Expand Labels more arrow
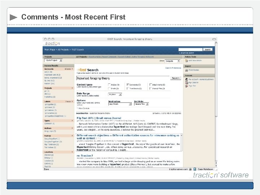Viewport: 260px width, 195px height. 72,101
